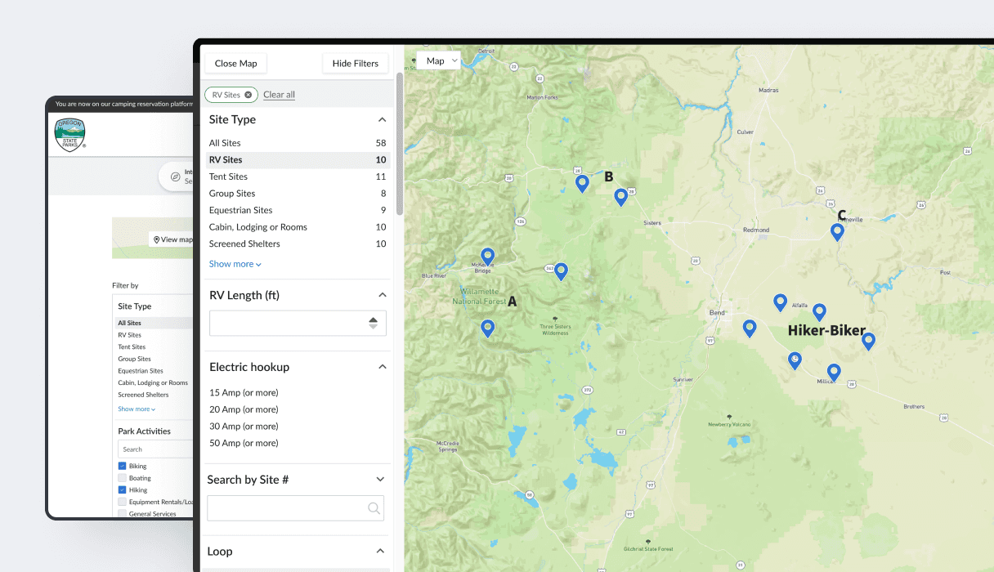Click the RV Length input field
Viewport: 994px width, 572px height.
coord(298,324)
